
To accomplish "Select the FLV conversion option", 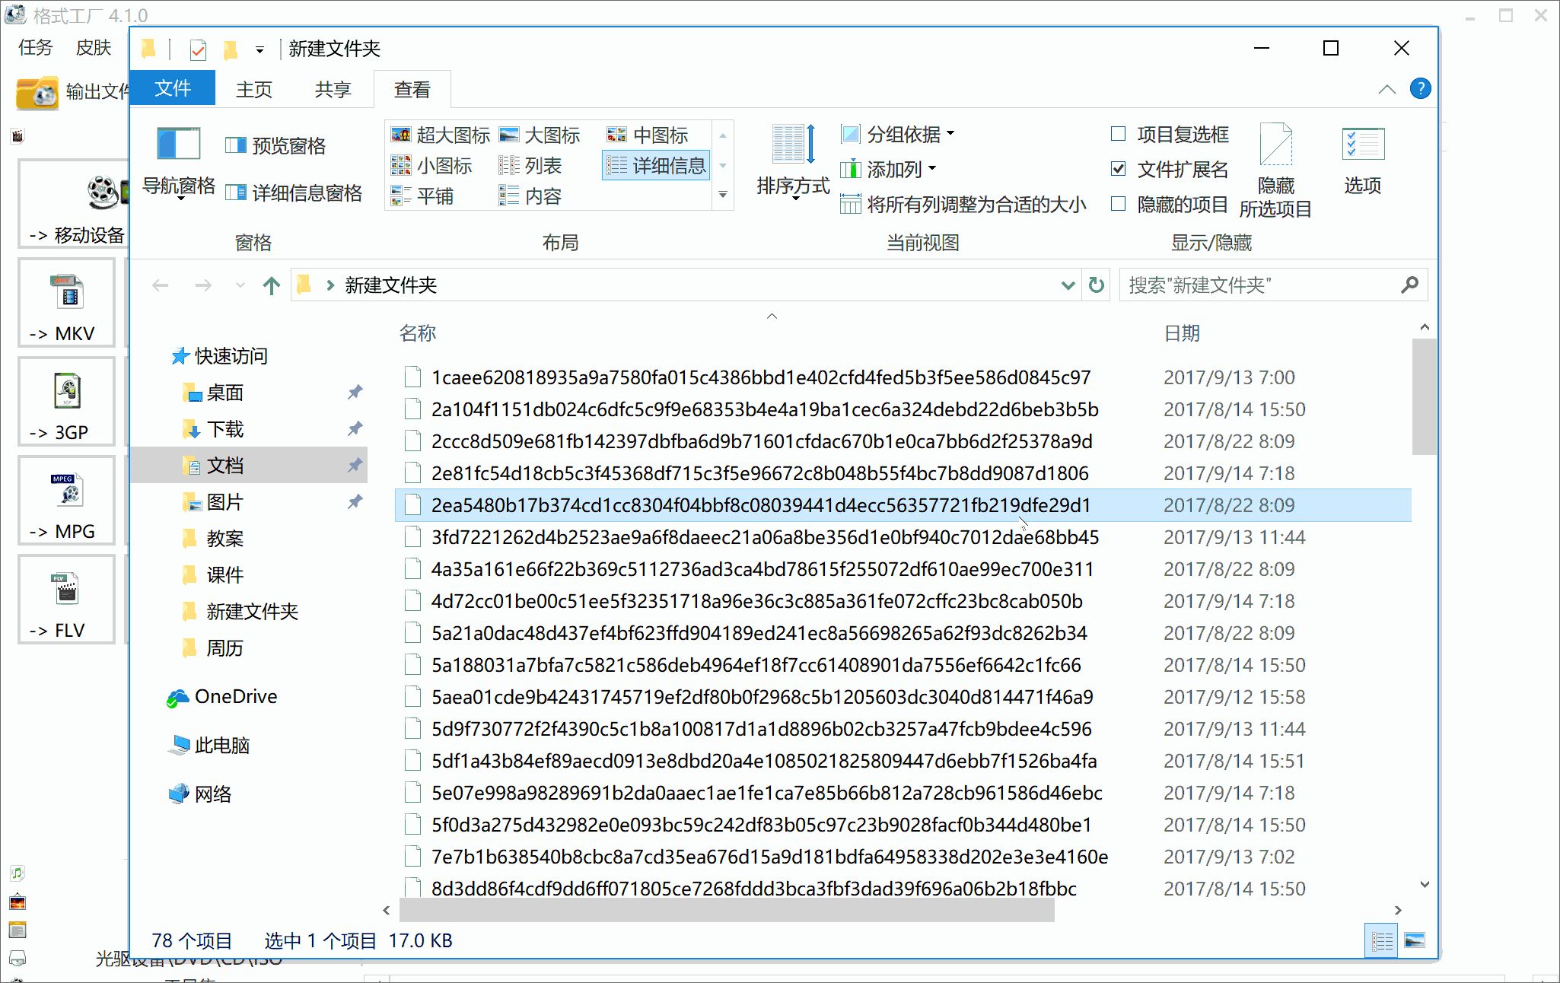I will pos(66,600).
